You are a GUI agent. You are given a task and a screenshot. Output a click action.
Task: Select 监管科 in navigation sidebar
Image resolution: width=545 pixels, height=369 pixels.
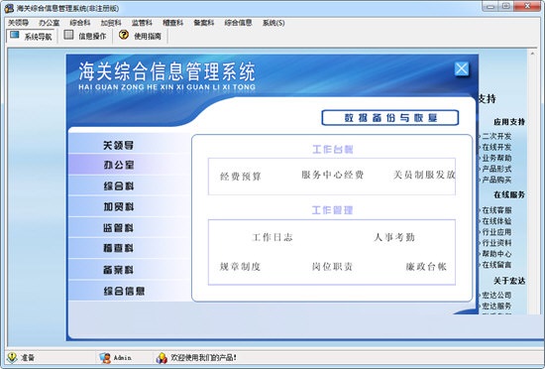(x=119, y=227)
